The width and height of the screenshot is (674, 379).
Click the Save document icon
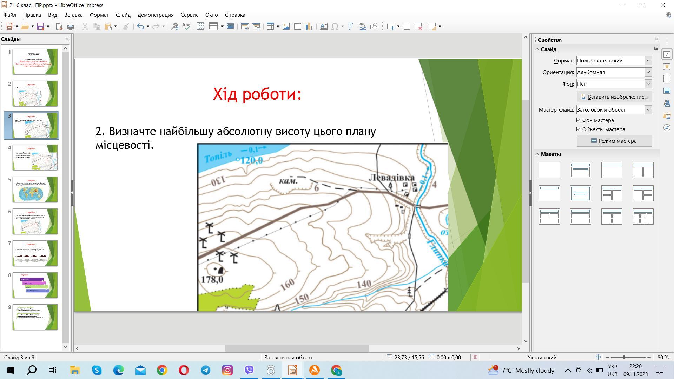pos(40,27)
